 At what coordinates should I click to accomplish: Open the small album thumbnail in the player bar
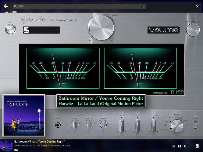click(x=6, y=146)
